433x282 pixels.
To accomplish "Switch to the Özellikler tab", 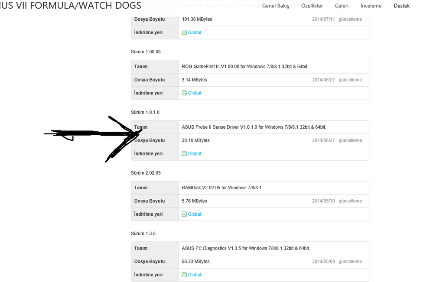I will pos(312,6).
